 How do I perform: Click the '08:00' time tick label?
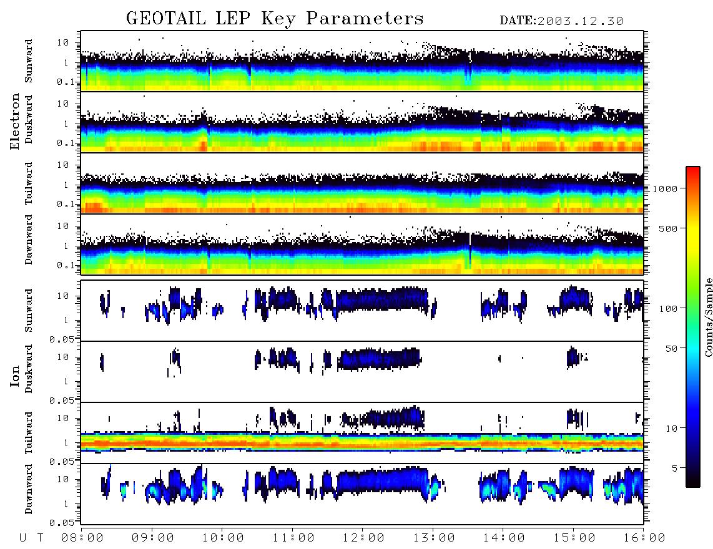point(82,538)
